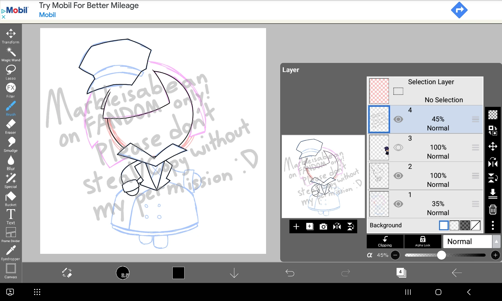Delete the current layer via trash icon
Image resolution: width=502 pixels, height=301 pixels.
pyautogui.click(x=493, y=209)
